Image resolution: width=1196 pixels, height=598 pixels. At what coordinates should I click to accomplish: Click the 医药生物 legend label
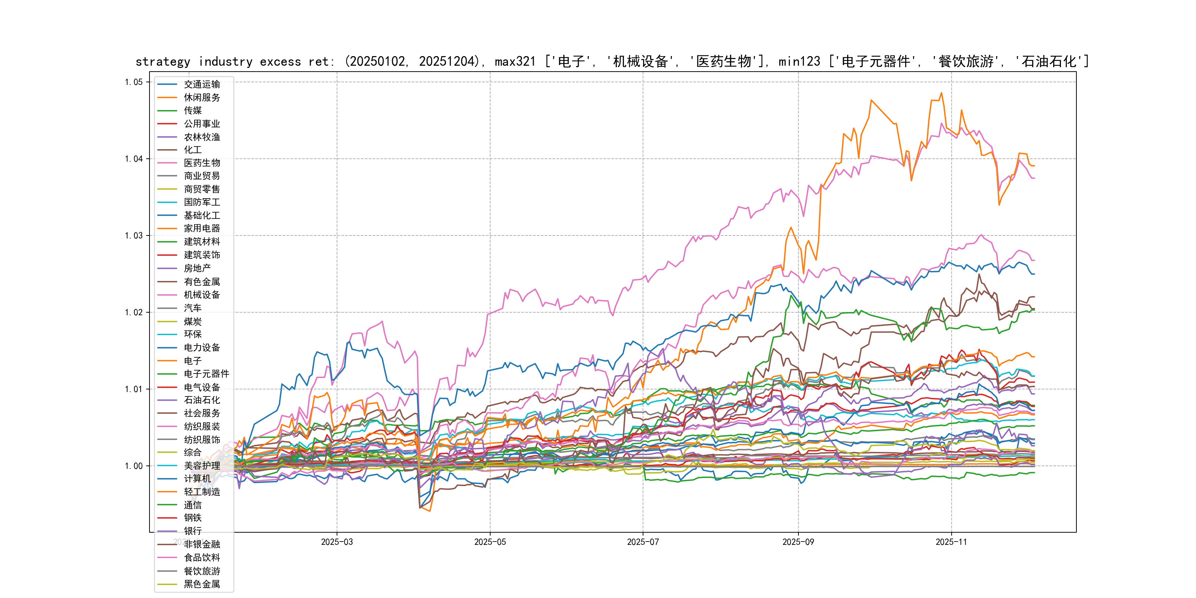click(x=202, y=163)
